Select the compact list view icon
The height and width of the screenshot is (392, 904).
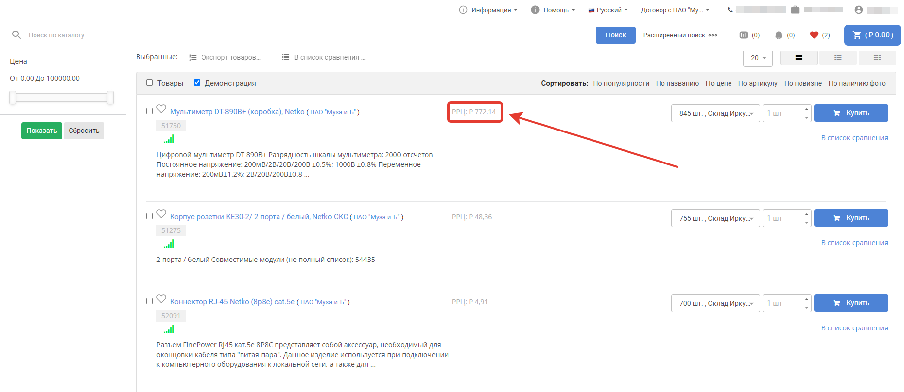tap(799, 58)
